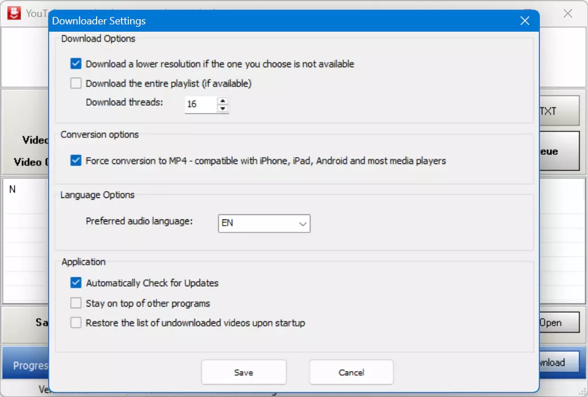The width and height of the screenshot is (588, 397).
Task: Click the Open button in main window
Action: [x=560, y=323]
